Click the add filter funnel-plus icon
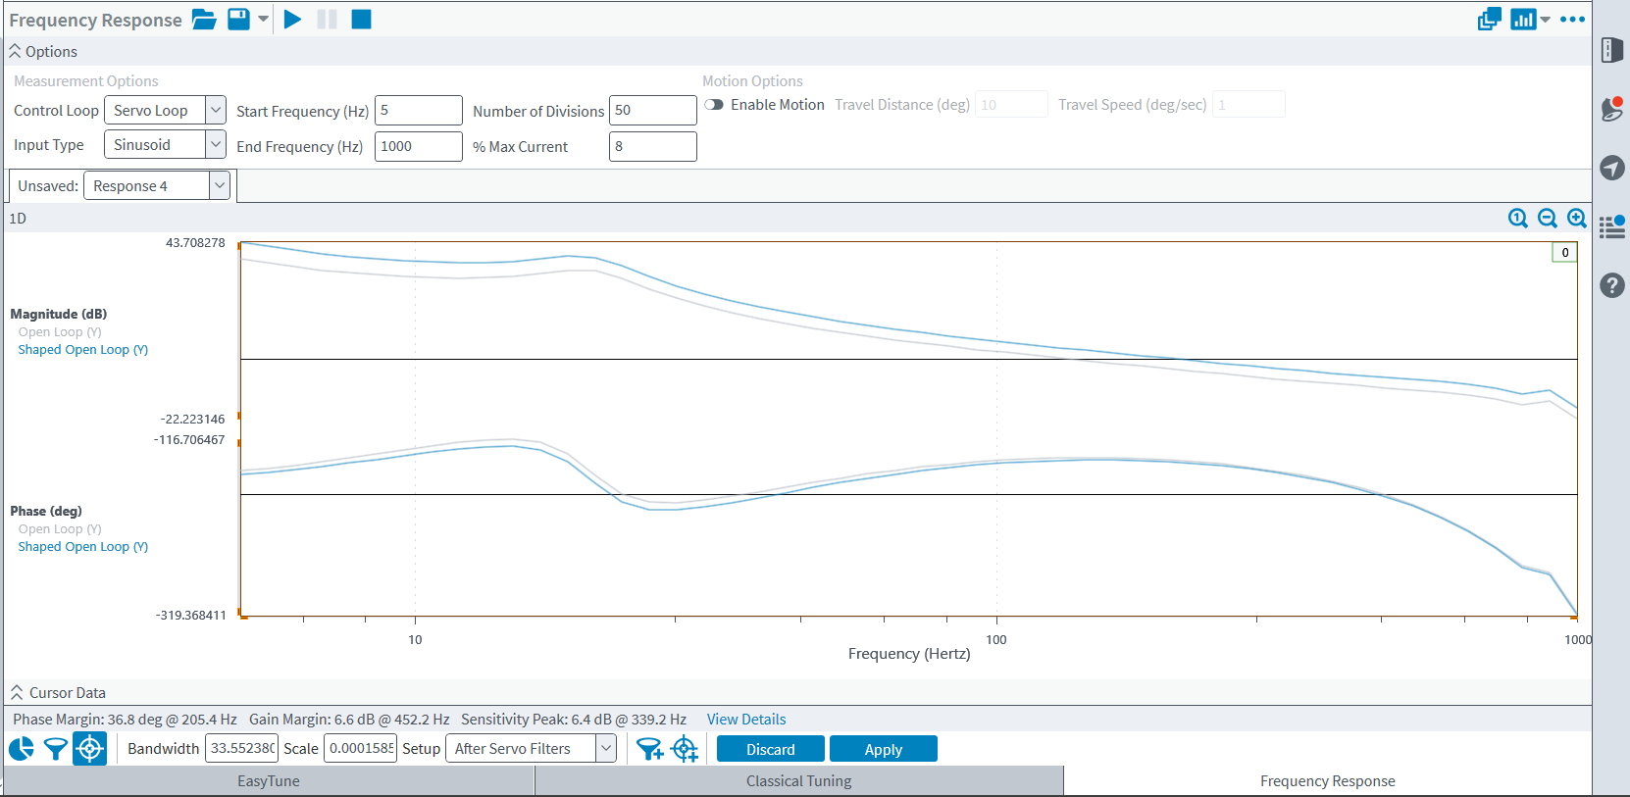Viewport: 1630px width, 797px height. pos(649,750)
